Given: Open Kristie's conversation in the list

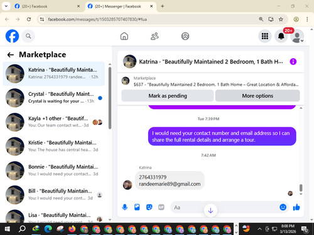Looking at the screenshot, I should [54, 146].
